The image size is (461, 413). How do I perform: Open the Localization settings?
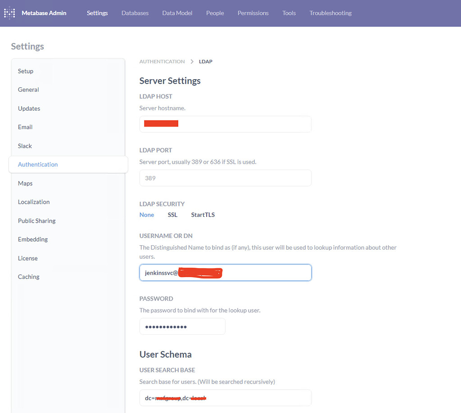pyautogui.click(x=33, y=202)
